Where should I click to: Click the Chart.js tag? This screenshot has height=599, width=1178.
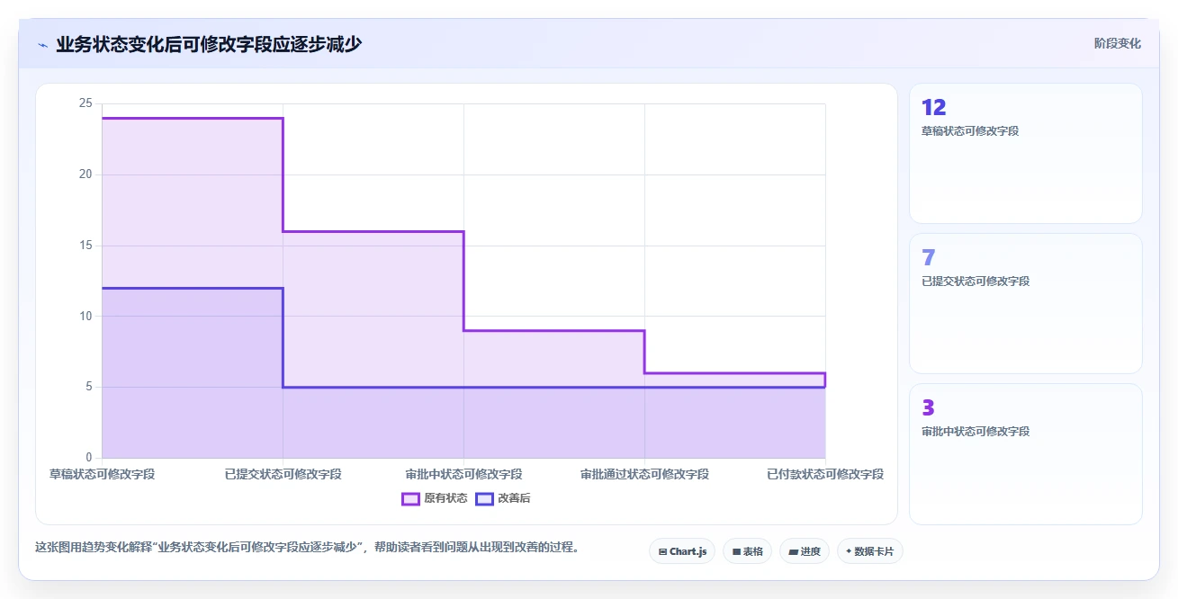[x=682, y=551]
